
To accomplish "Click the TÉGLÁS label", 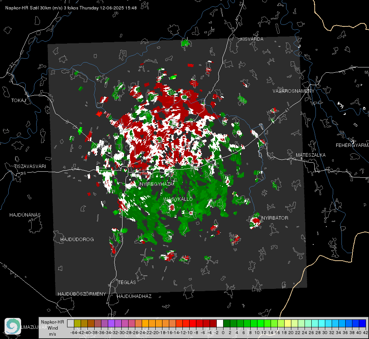I will [x=127, y=282].
